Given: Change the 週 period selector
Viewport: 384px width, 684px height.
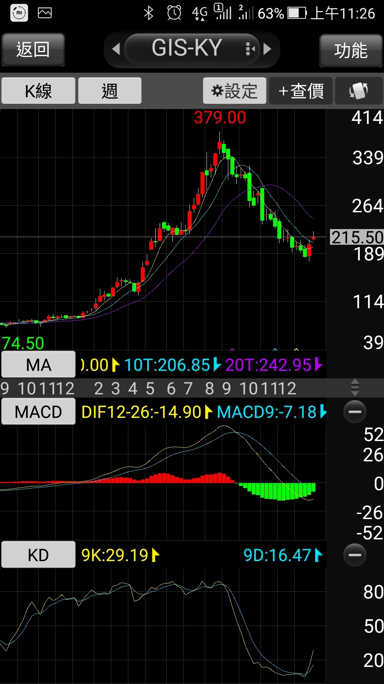Looking at the screenshot, I should (110, 91).
